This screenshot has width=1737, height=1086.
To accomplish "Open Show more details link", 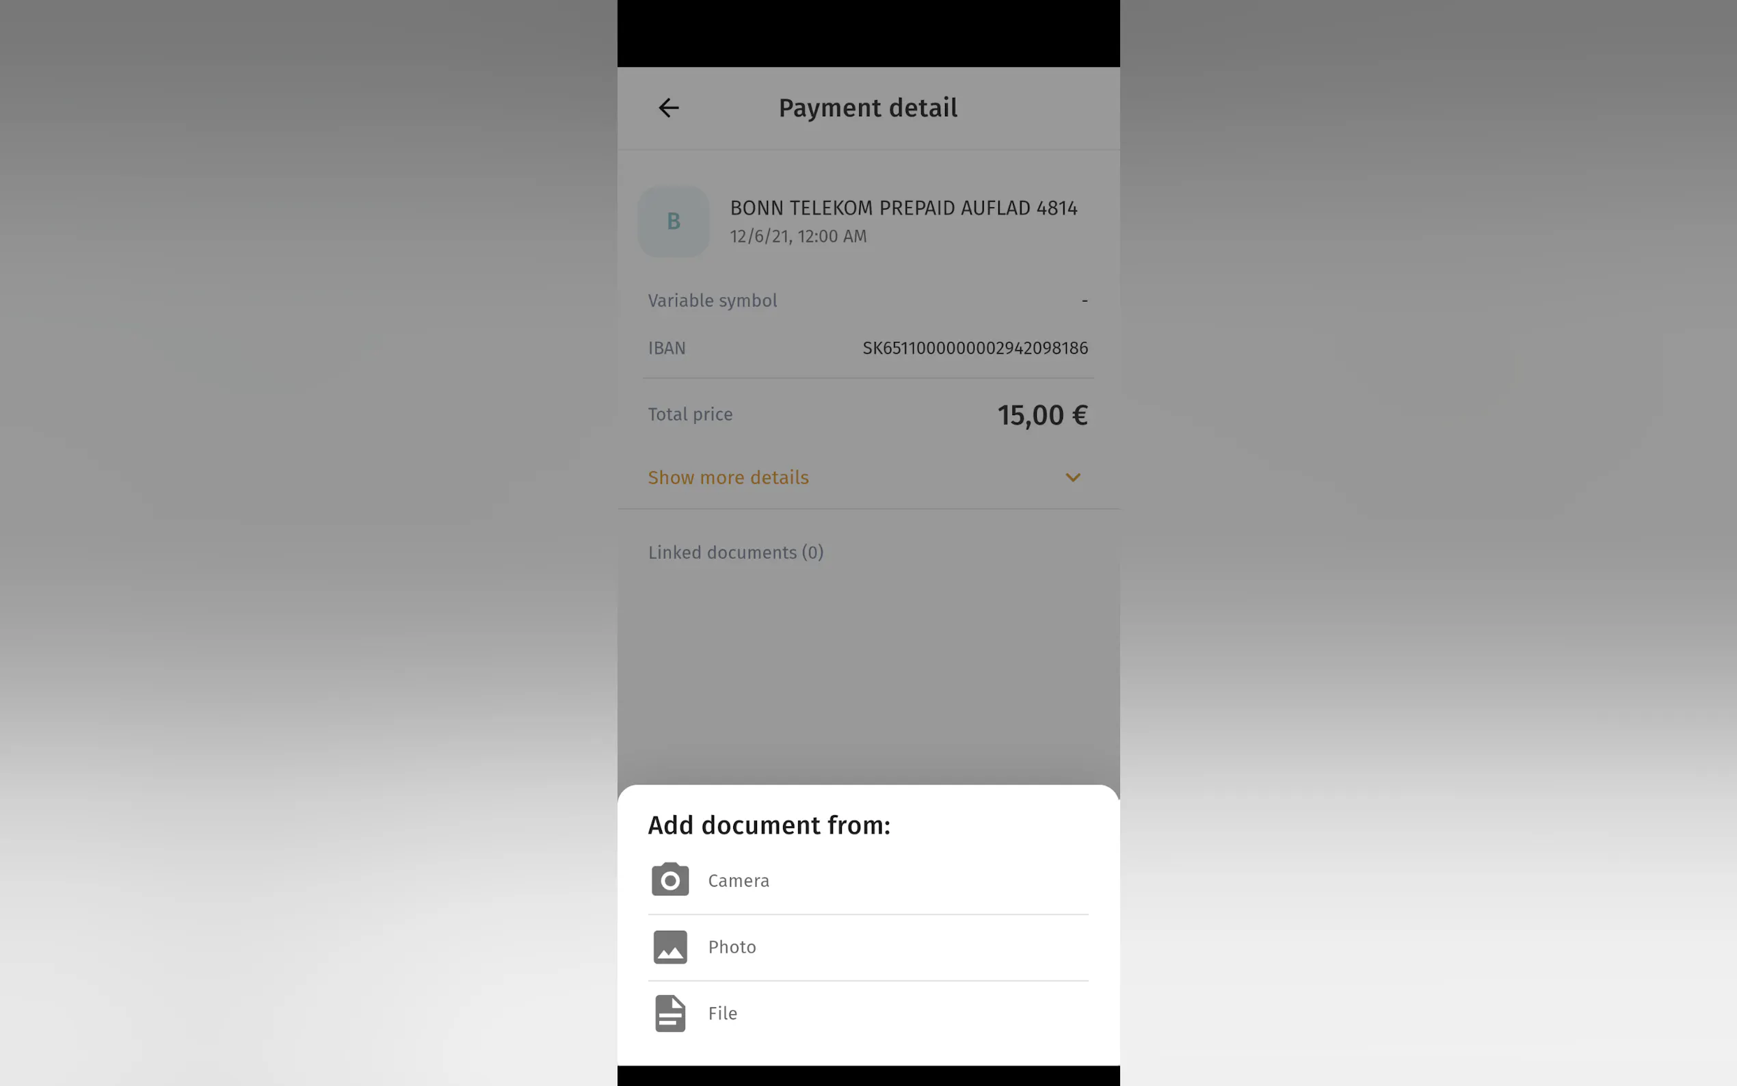I will 728,477.
